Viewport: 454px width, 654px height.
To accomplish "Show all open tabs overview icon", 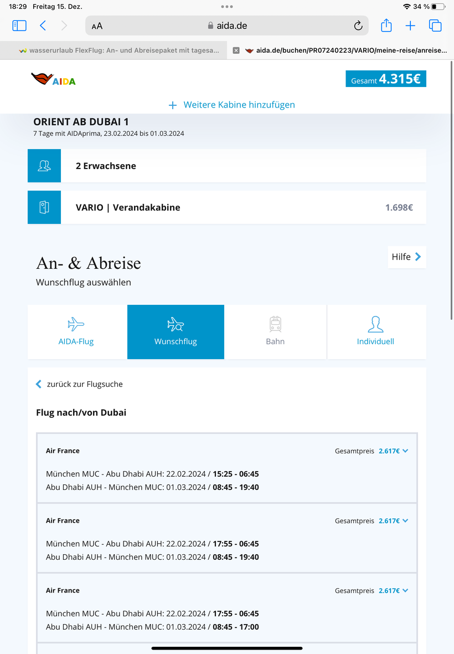I will pos(435,25).
